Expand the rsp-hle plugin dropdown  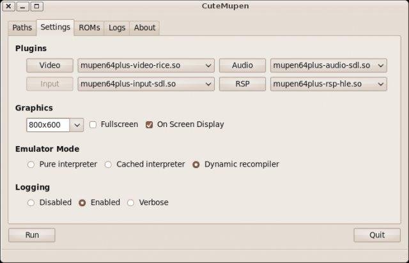pos(328,84)
